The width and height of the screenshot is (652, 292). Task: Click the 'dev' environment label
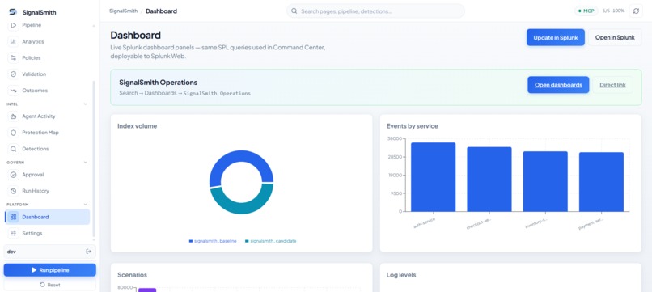pos(11,252)
